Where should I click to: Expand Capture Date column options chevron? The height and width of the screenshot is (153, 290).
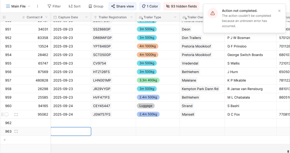click(x=86, y=17)
